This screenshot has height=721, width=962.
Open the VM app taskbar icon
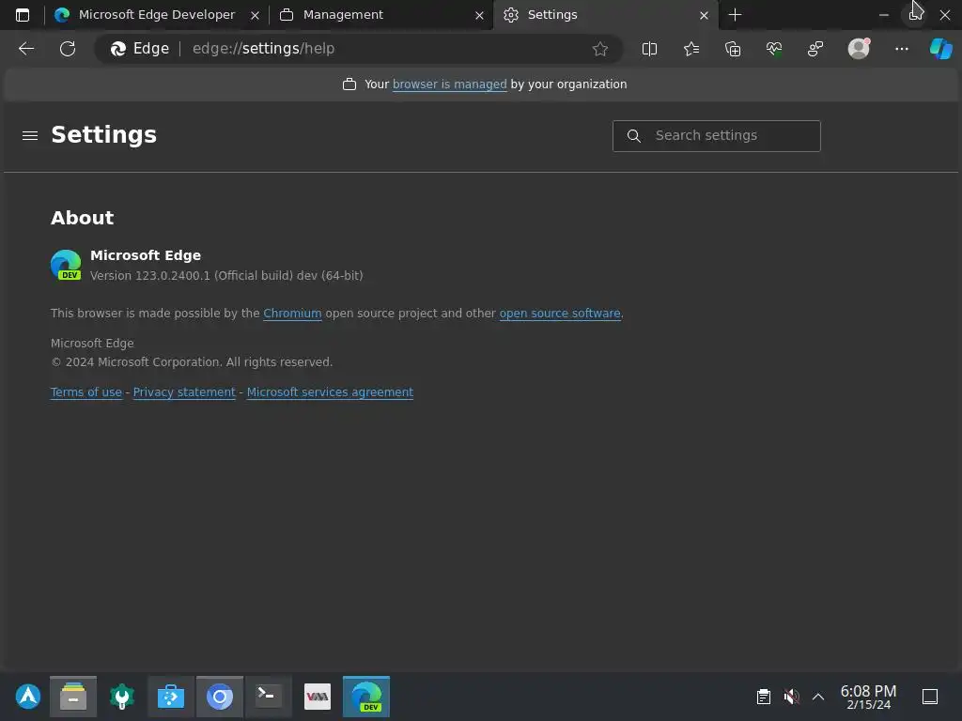click(318, 697)
